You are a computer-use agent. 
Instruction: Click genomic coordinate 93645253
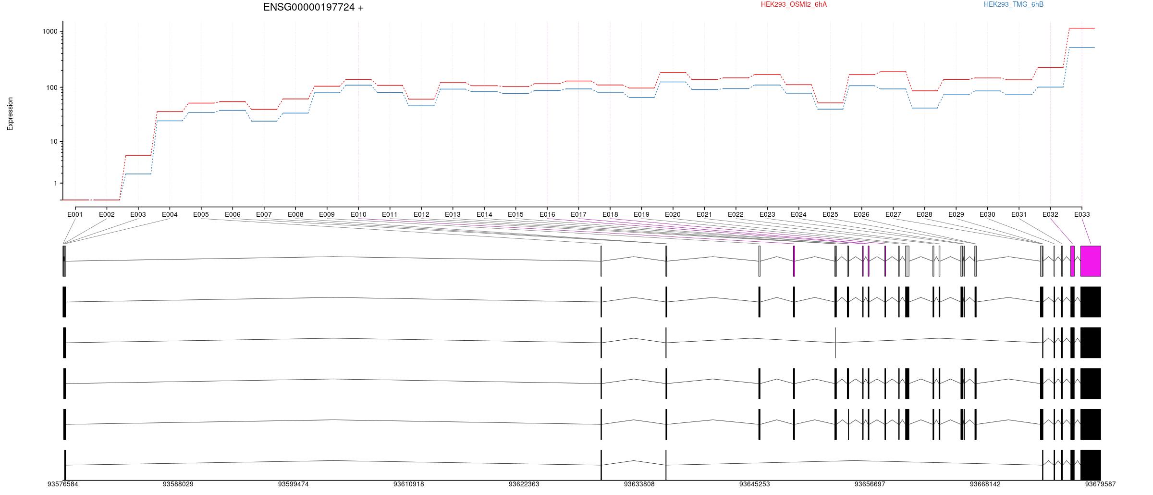[755, 484]
